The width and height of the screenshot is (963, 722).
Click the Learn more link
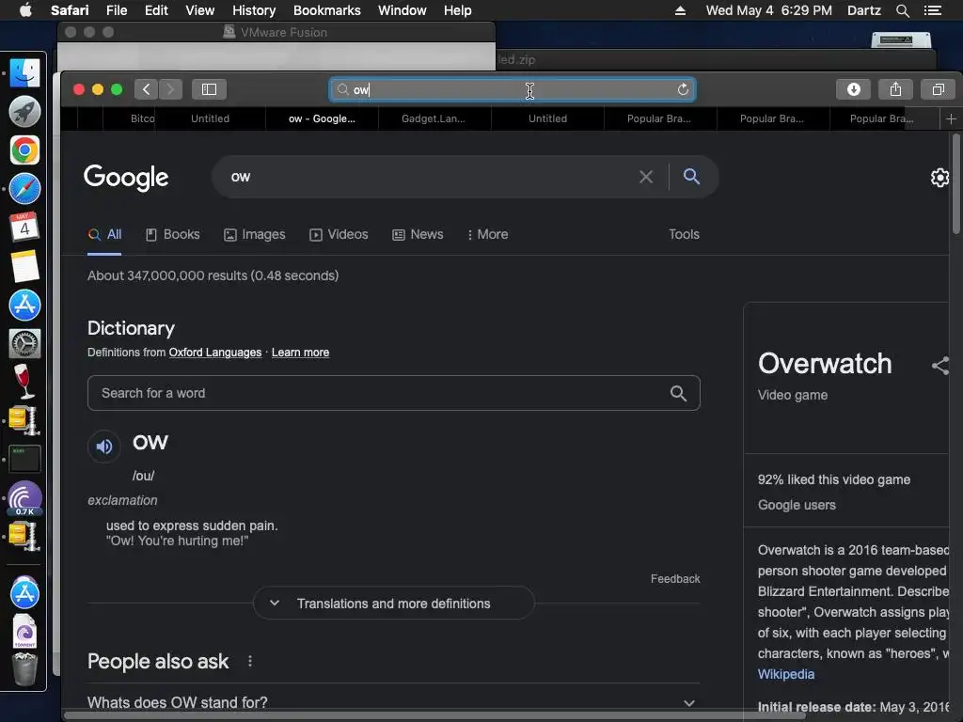point(300,353)
